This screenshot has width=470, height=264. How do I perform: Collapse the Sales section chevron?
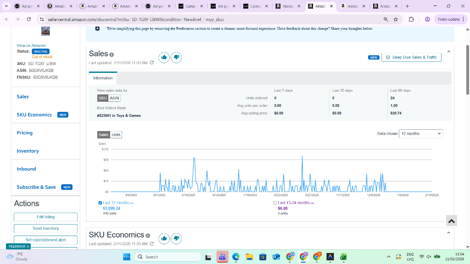449,52
